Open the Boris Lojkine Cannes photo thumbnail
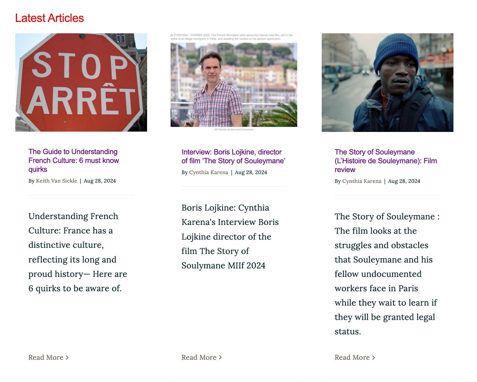477x382 pixels. click(x=234, y=82)
